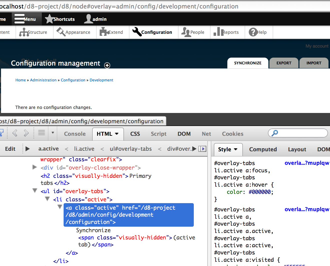
Task: Open the My account link
Action: [x=317, y=46]
